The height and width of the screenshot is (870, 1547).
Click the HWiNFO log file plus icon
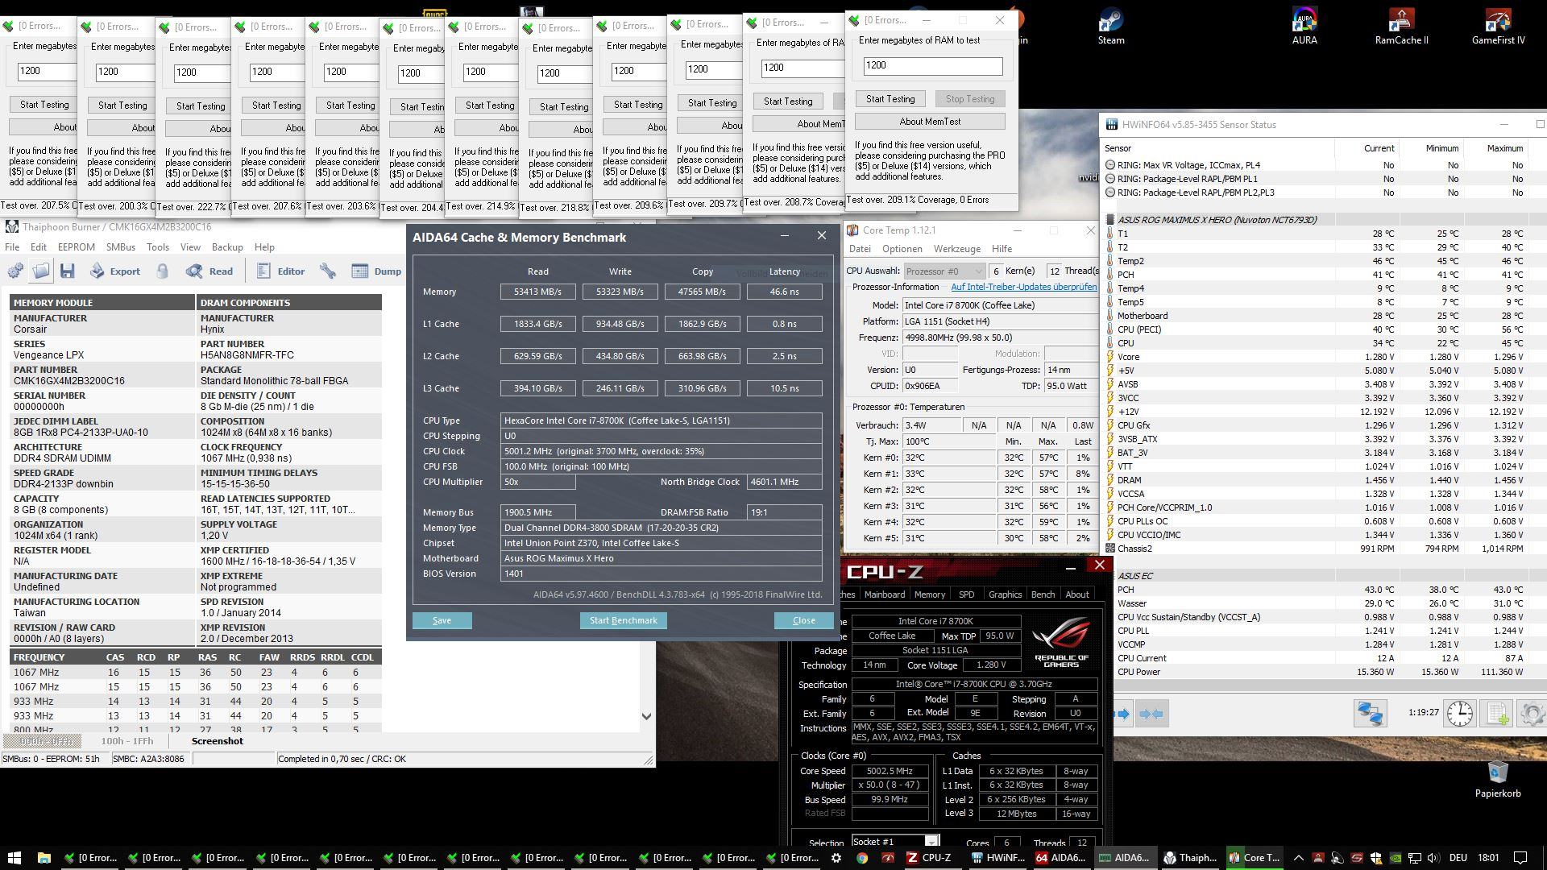pyautogui.click(x=1498, y=713)
